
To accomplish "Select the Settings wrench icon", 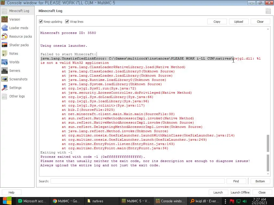I will (x=4, y=88).
